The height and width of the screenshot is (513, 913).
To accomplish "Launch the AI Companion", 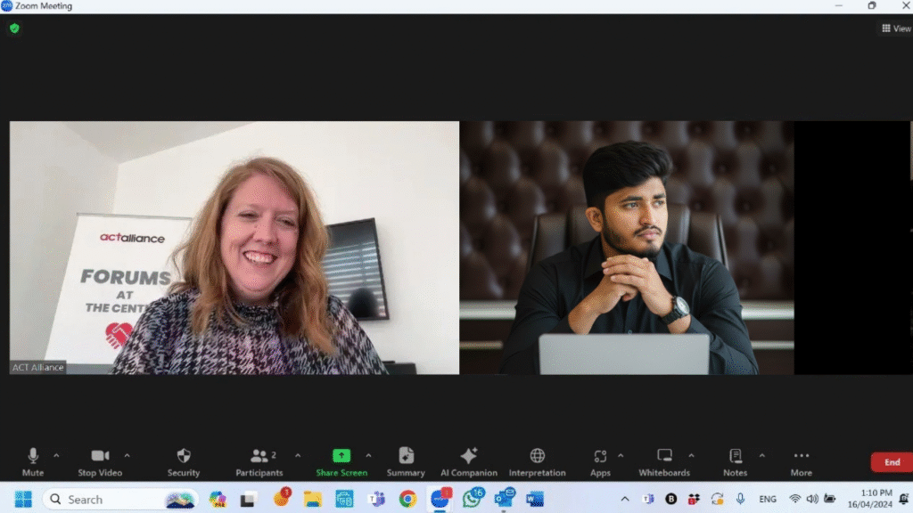I will tap(469, 460).
